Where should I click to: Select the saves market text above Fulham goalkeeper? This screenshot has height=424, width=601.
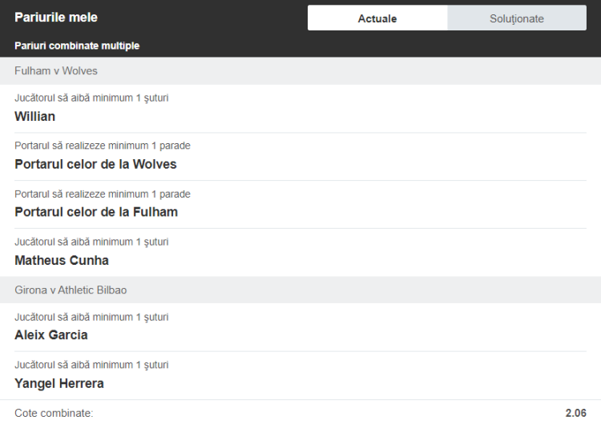(x=103, y=194)
